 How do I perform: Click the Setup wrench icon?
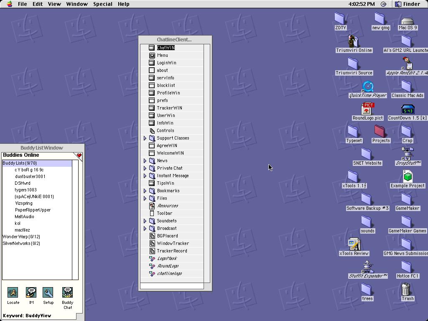pos(48,292)
